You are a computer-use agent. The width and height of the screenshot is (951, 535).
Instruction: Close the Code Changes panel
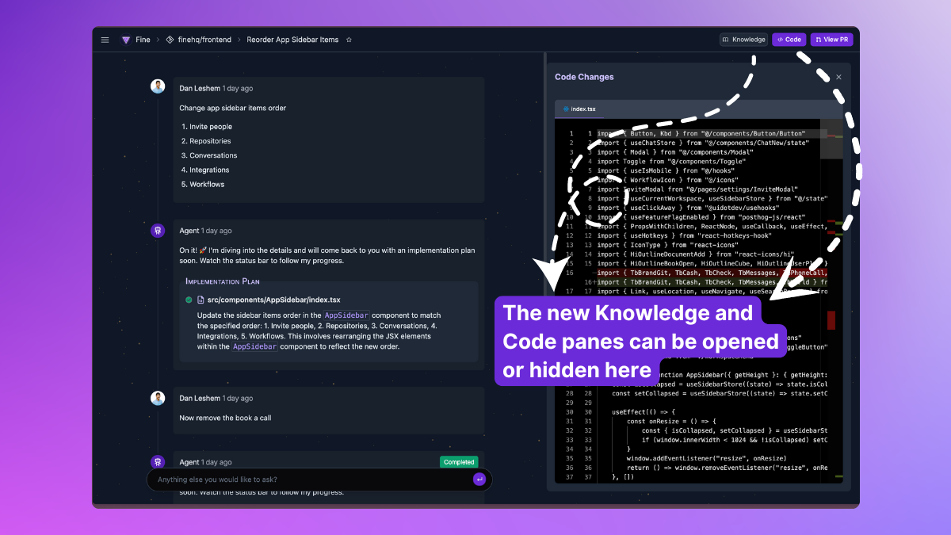point(838,77)
